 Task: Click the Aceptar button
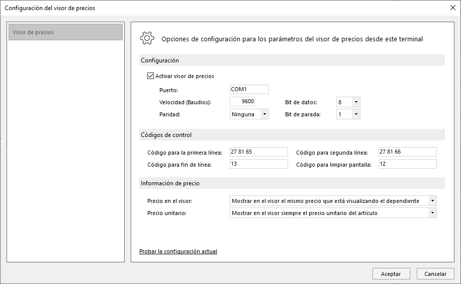point(391,274)
